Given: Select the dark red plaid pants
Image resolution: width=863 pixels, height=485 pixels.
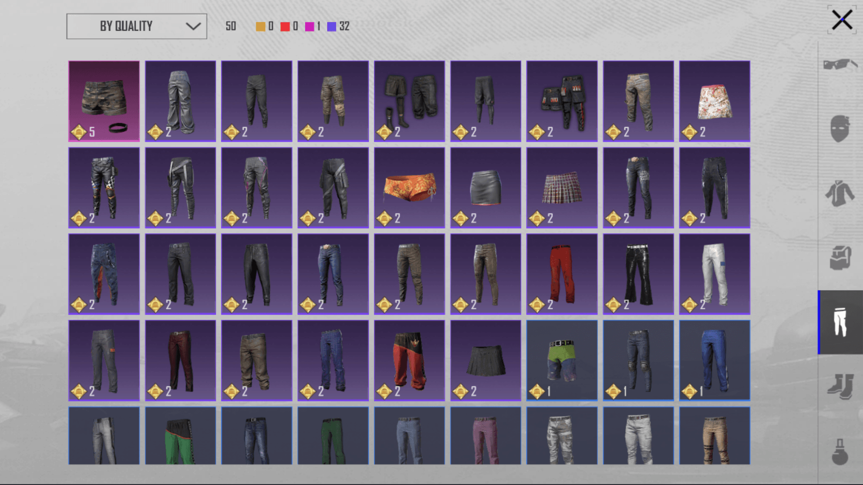Looking at the screenshot, I should [180, 361].
